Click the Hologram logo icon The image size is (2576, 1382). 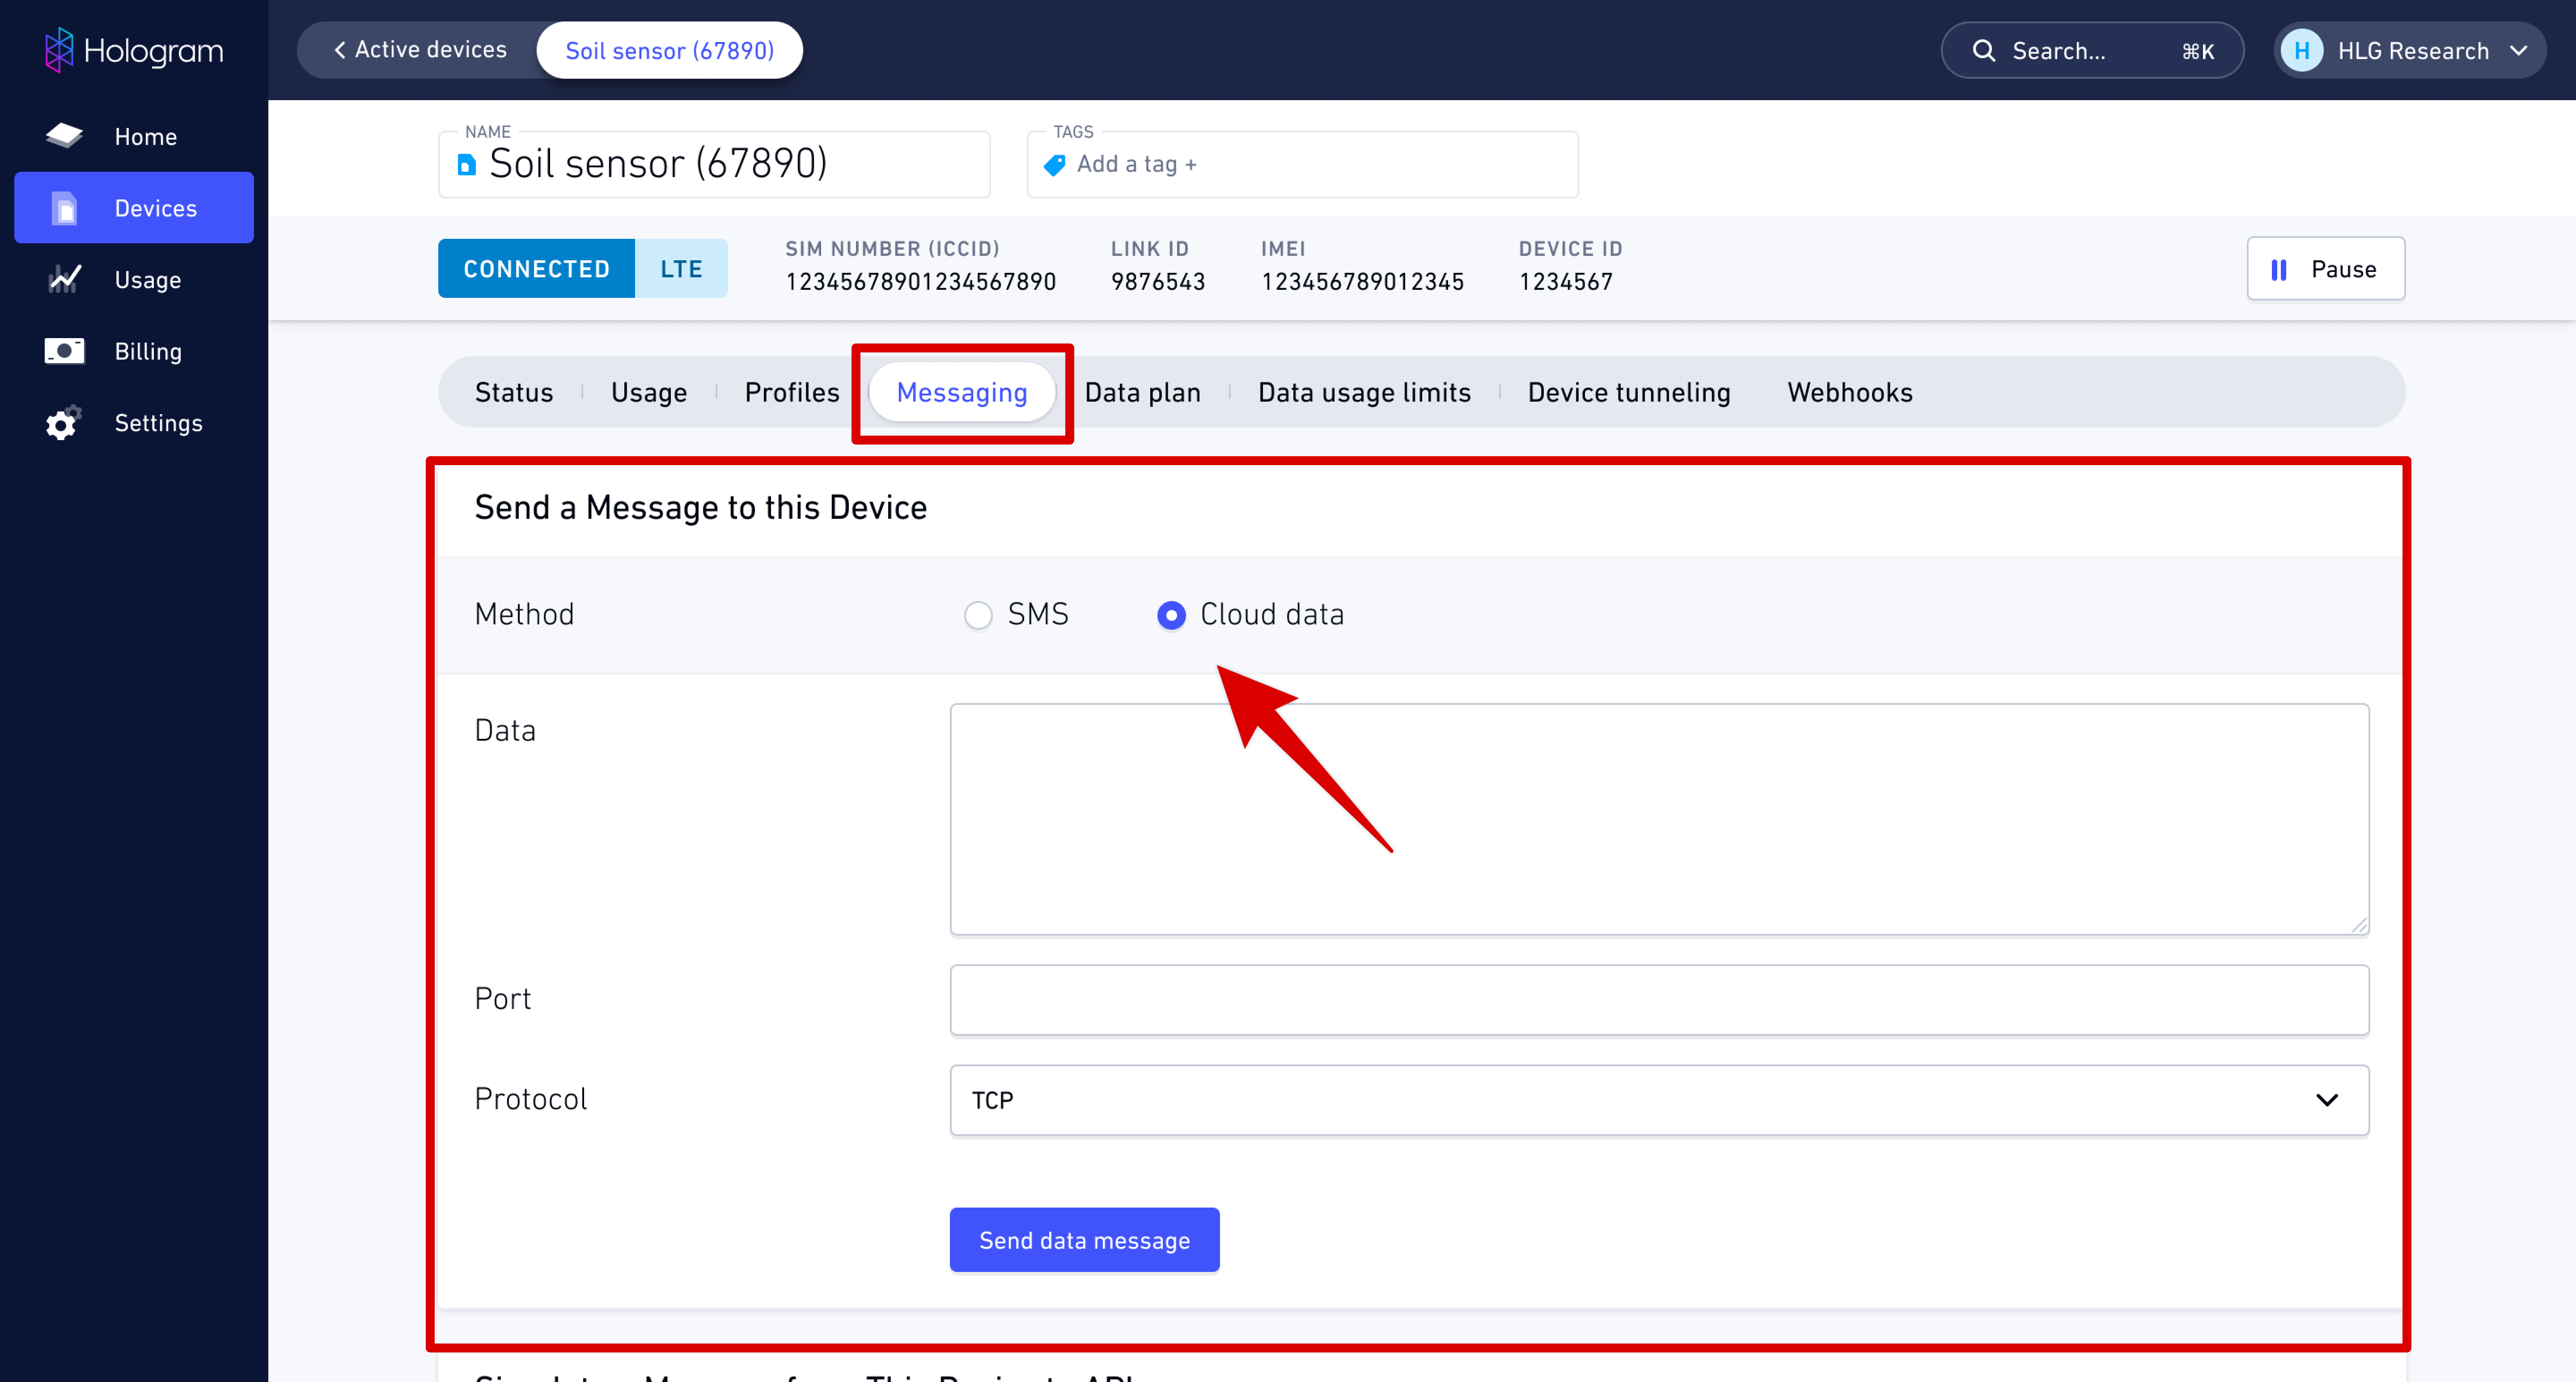59,50
